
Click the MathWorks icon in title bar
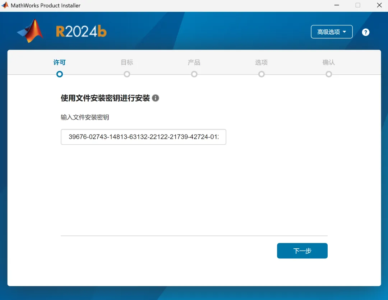click(x=5, y=5)
